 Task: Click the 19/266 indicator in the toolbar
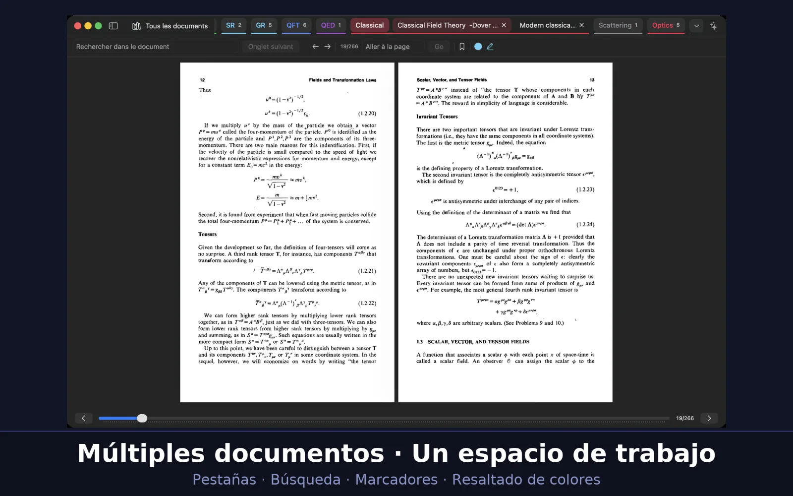[349, 47]
